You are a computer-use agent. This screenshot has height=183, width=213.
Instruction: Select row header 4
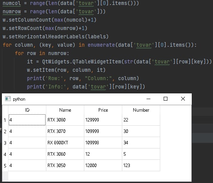(x=5, y=154)
